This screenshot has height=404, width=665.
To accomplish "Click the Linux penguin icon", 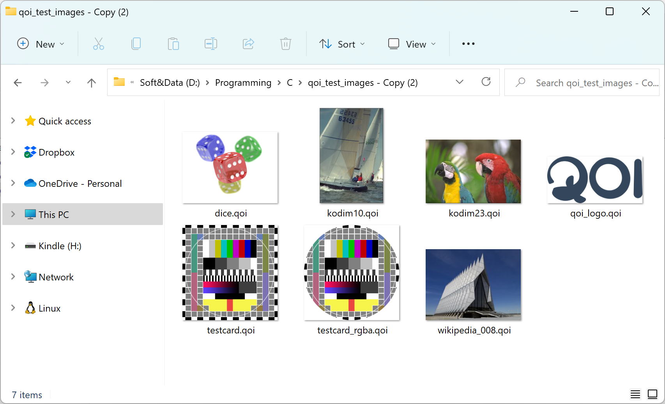I will point(30,308).
